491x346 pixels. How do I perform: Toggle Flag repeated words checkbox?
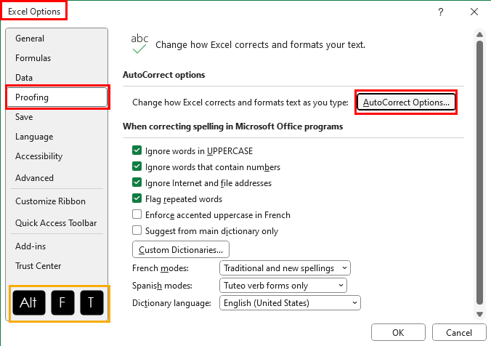click(137, 198)
